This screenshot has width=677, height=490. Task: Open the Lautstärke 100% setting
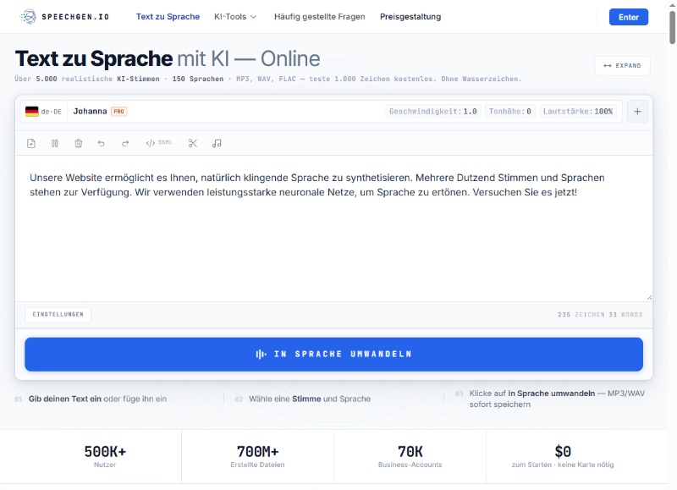point(578,112)
